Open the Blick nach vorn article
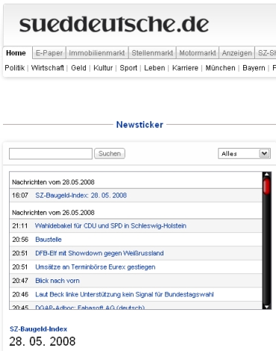The height and width of the screenshot is (351, 276). point(57,281)
